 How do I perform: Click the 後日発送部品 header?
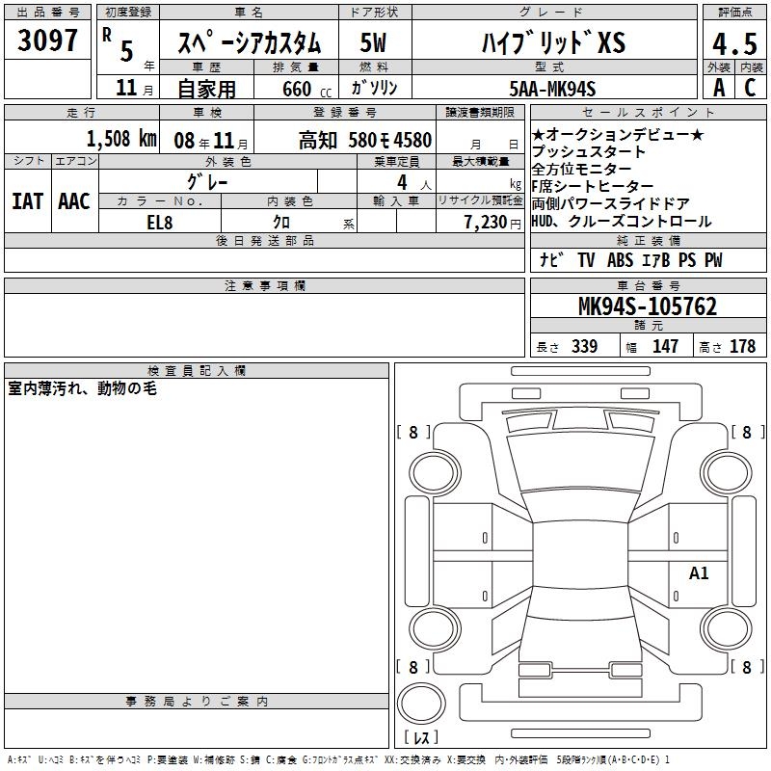click(x=264, y=240)
